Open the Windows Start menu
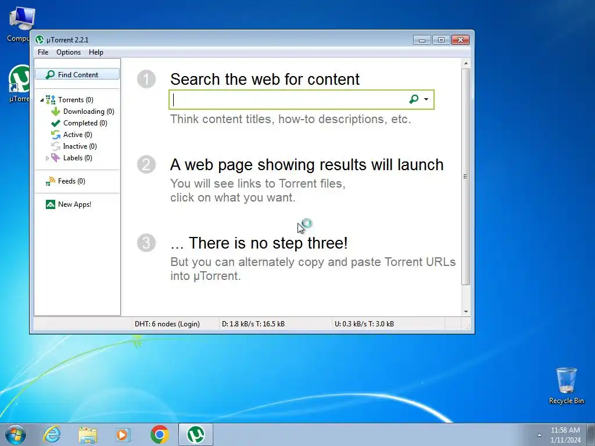Viewport: 595px width, 446px height. coord(16,434)
